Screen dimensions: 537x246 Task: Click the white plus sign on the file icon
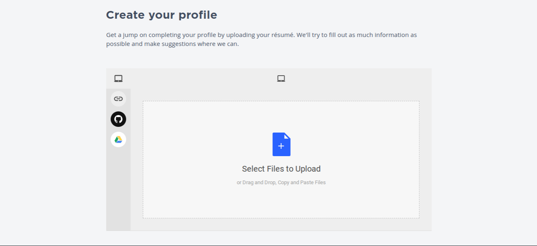[281, 146]
